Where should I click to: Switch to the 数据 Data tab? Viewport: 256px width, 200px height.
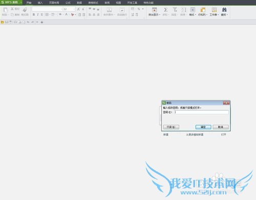pyautogui.click(x=79, y=3)
